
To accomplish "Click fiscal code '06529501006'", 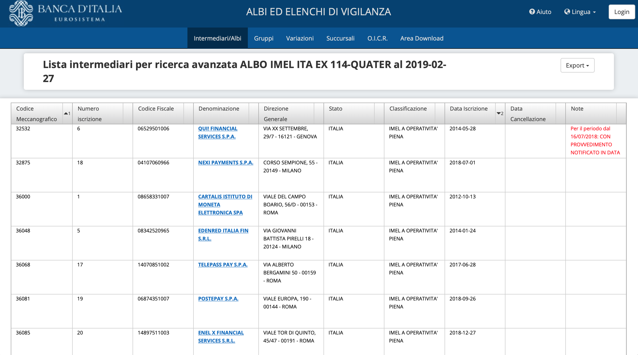I will [x=153, y=129].
